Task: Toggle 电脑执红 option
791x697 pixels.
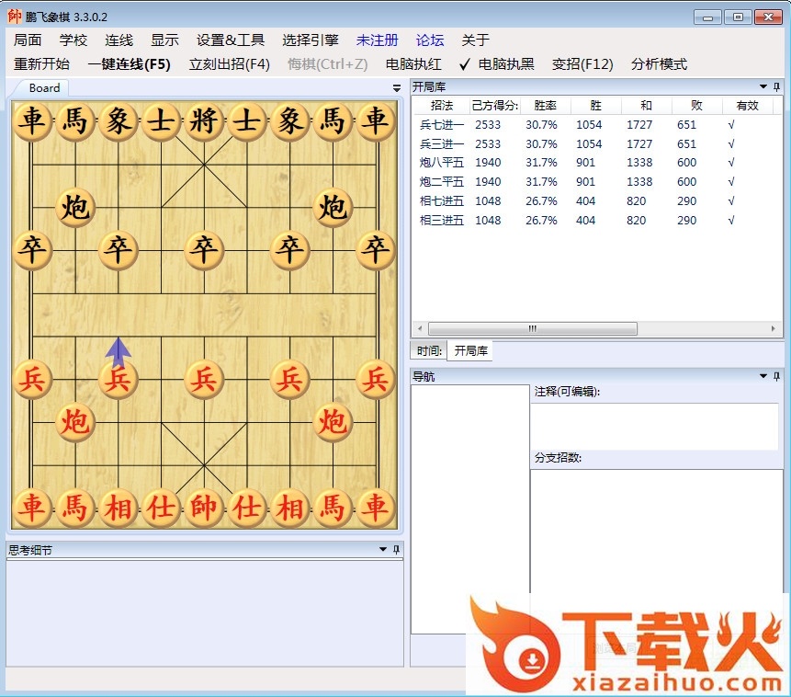Action: 413,64
